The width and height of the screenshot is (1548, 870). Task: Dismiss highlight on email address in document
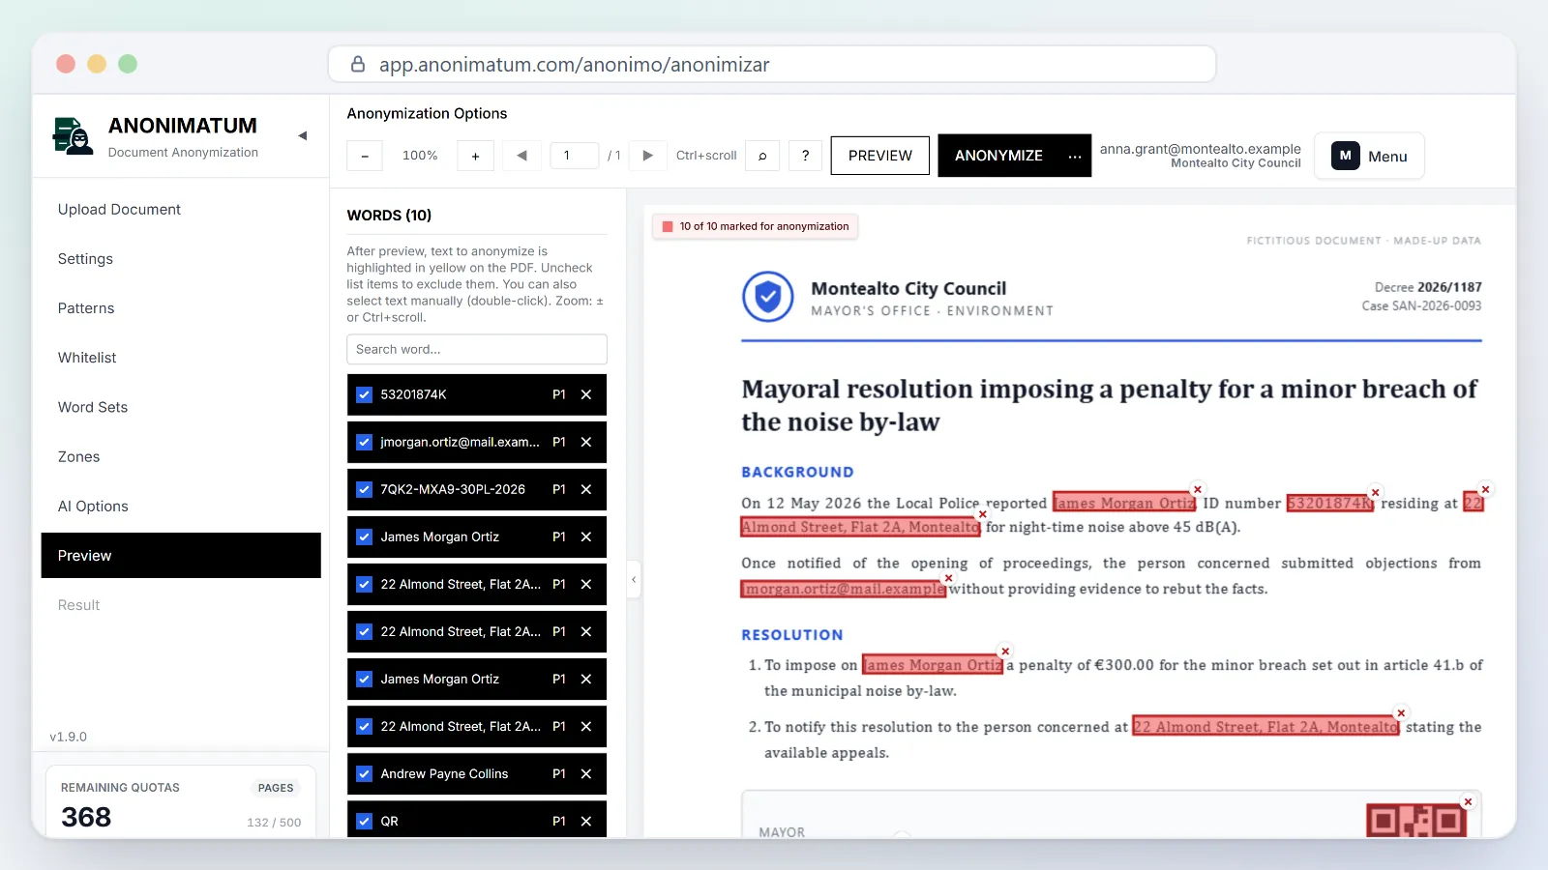pyautogui.click(x=948, y=578)
